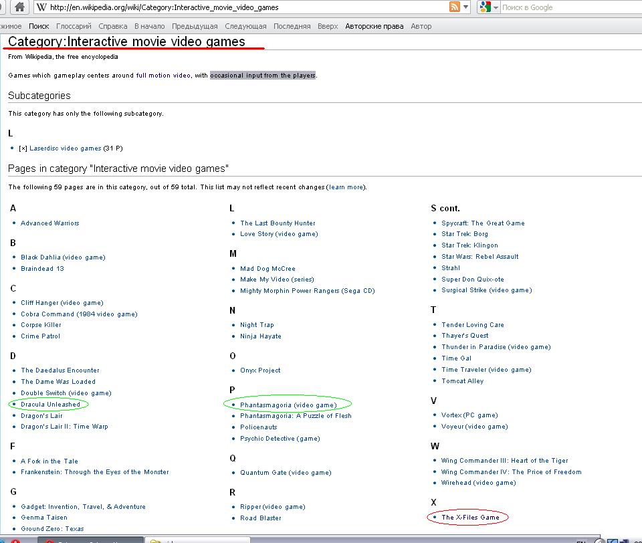Open the Глоссарий navigation item

point(74,26)
